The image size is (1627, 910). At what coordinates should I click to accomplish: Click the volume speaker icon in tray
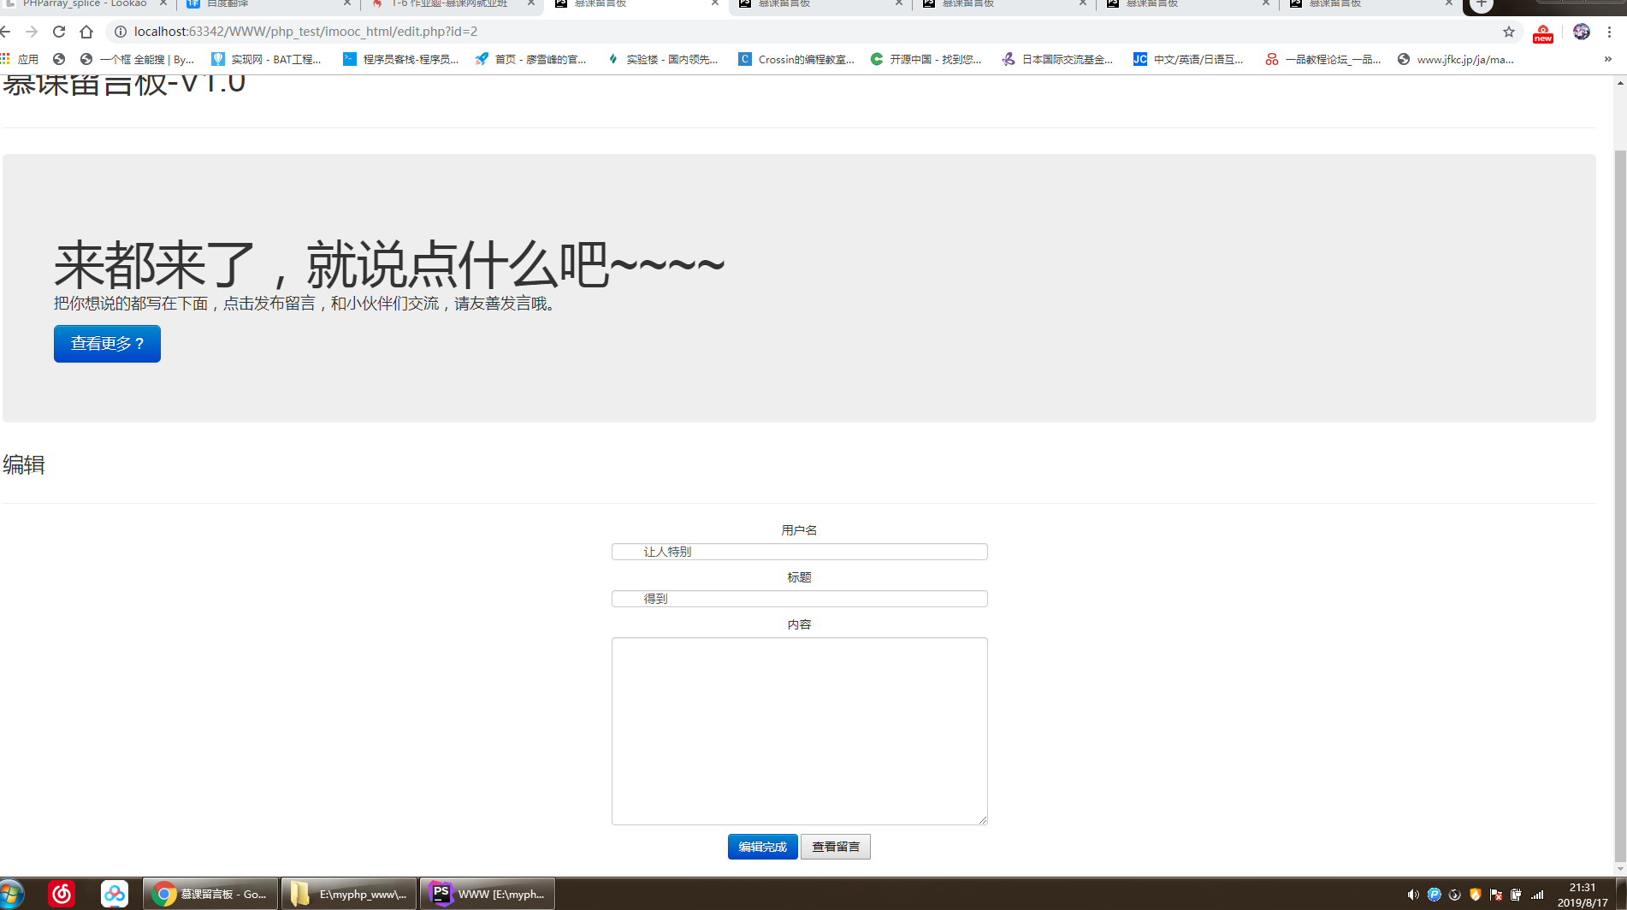coord(1414,895)
